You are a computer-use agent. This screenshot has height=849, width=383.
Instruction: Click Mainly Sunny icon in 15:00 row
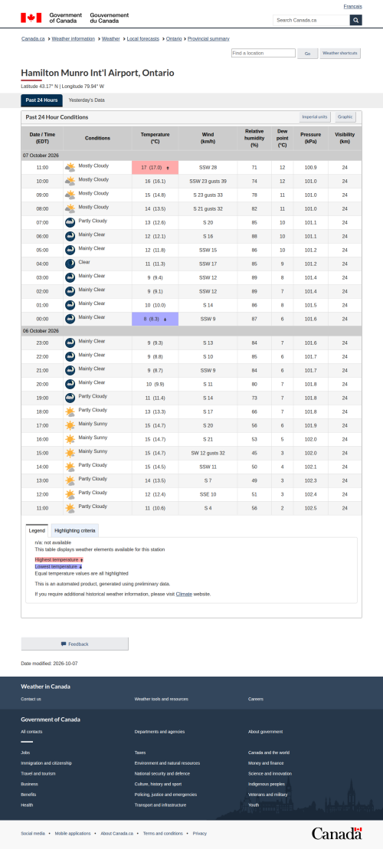coord(70,453)
